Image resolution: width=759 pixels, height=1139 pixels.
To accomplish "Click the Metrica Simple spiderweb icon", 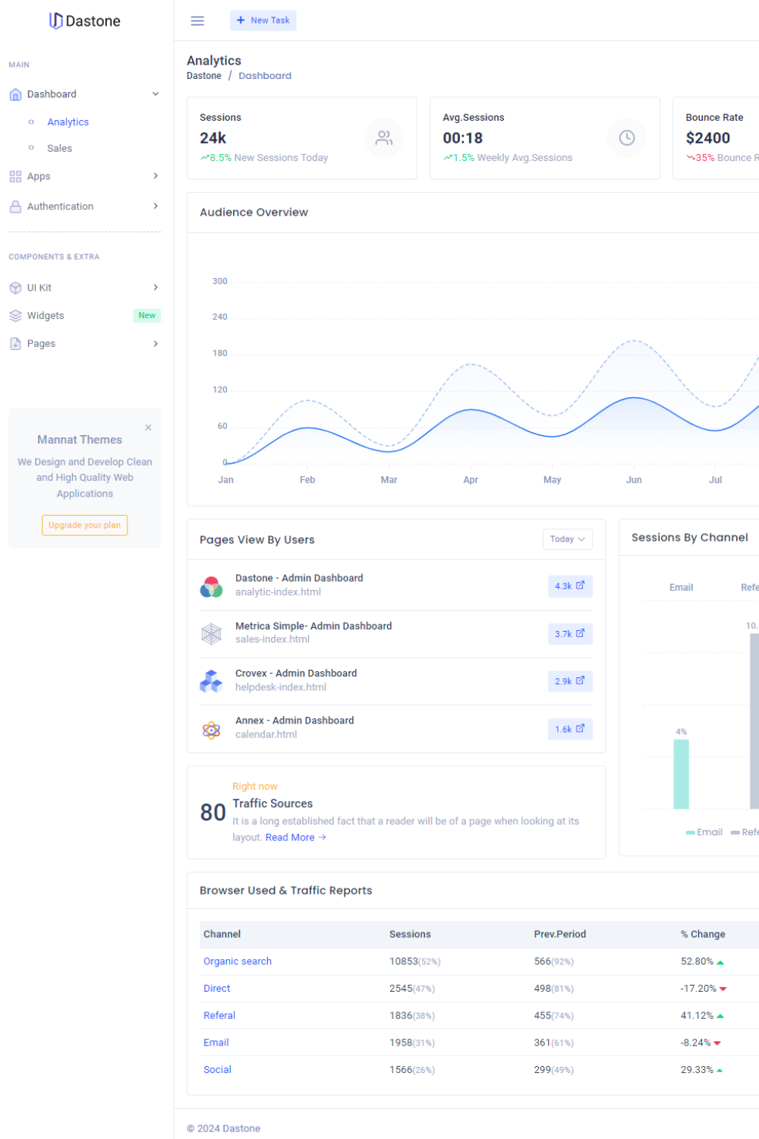I will point(211,633).
